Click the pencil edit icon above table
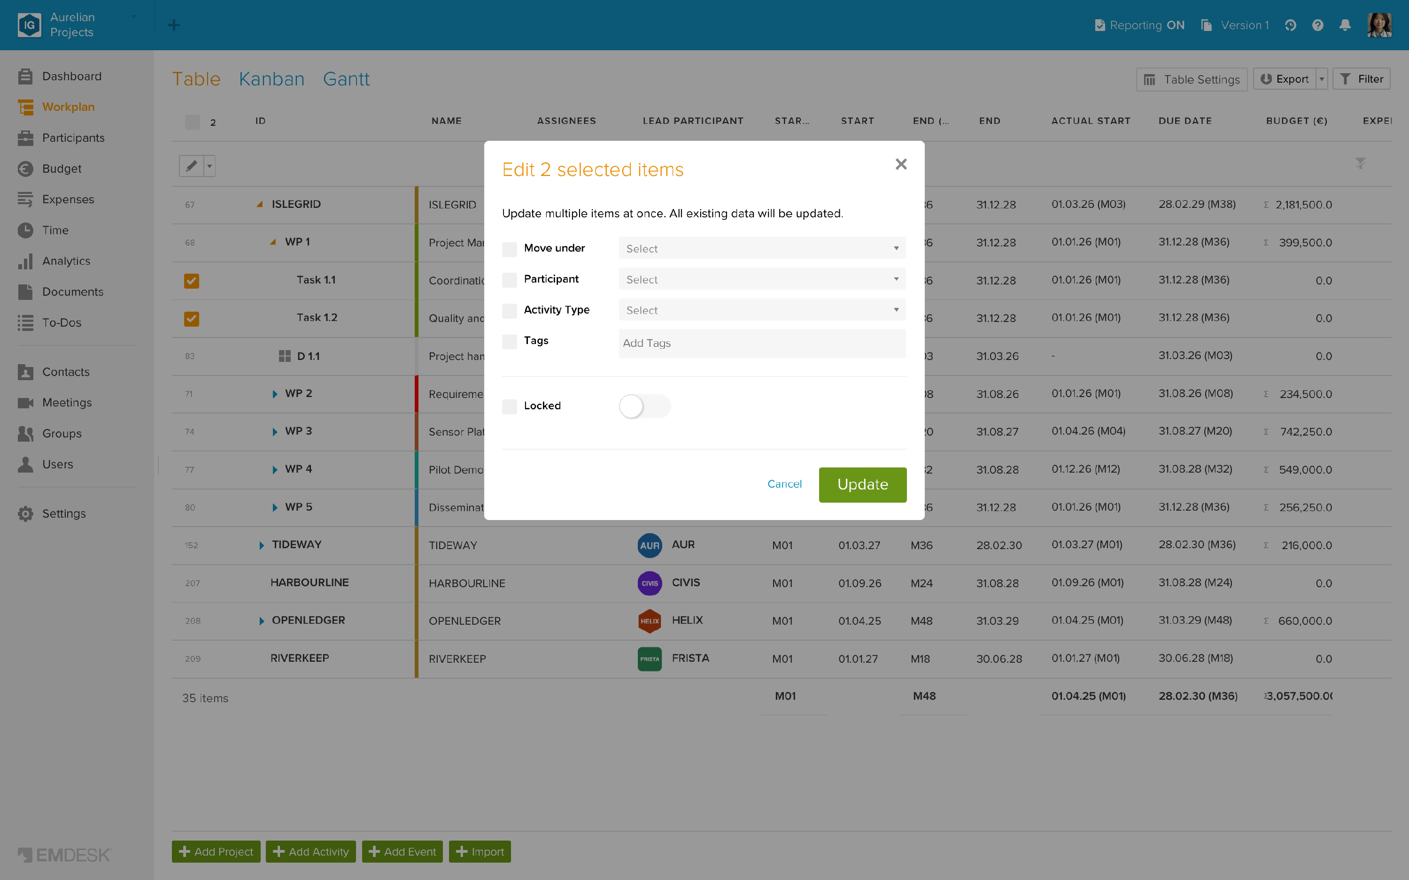Viewport: 1409px width, 880px height. pyautogui.click(x=191, y=166)
